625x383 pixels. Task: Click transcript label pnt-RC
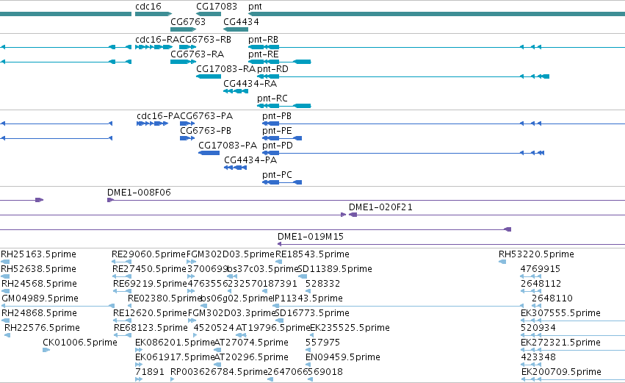click(272, 99)
